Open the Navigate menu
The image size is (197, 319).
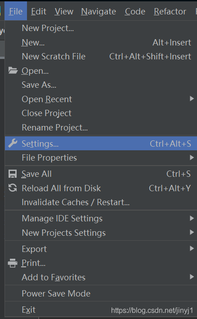[x=98, y=11]
